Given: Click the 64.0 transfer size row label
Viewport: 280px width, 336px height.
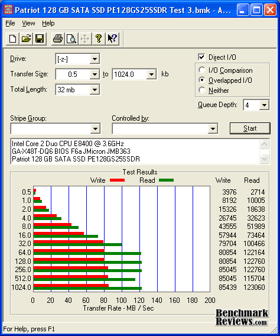Looking at the screenshot, I should coord(25,253).
